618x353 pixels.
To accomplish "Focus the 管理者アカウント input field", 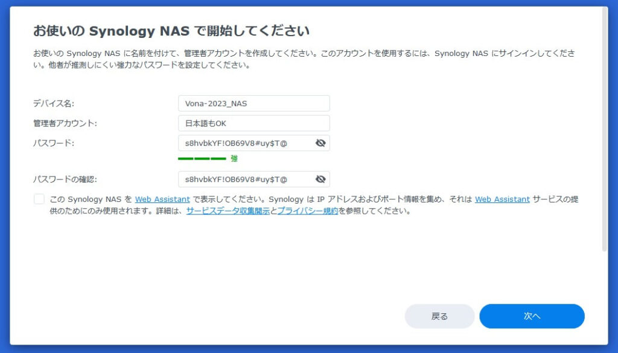I will [254, 123].
